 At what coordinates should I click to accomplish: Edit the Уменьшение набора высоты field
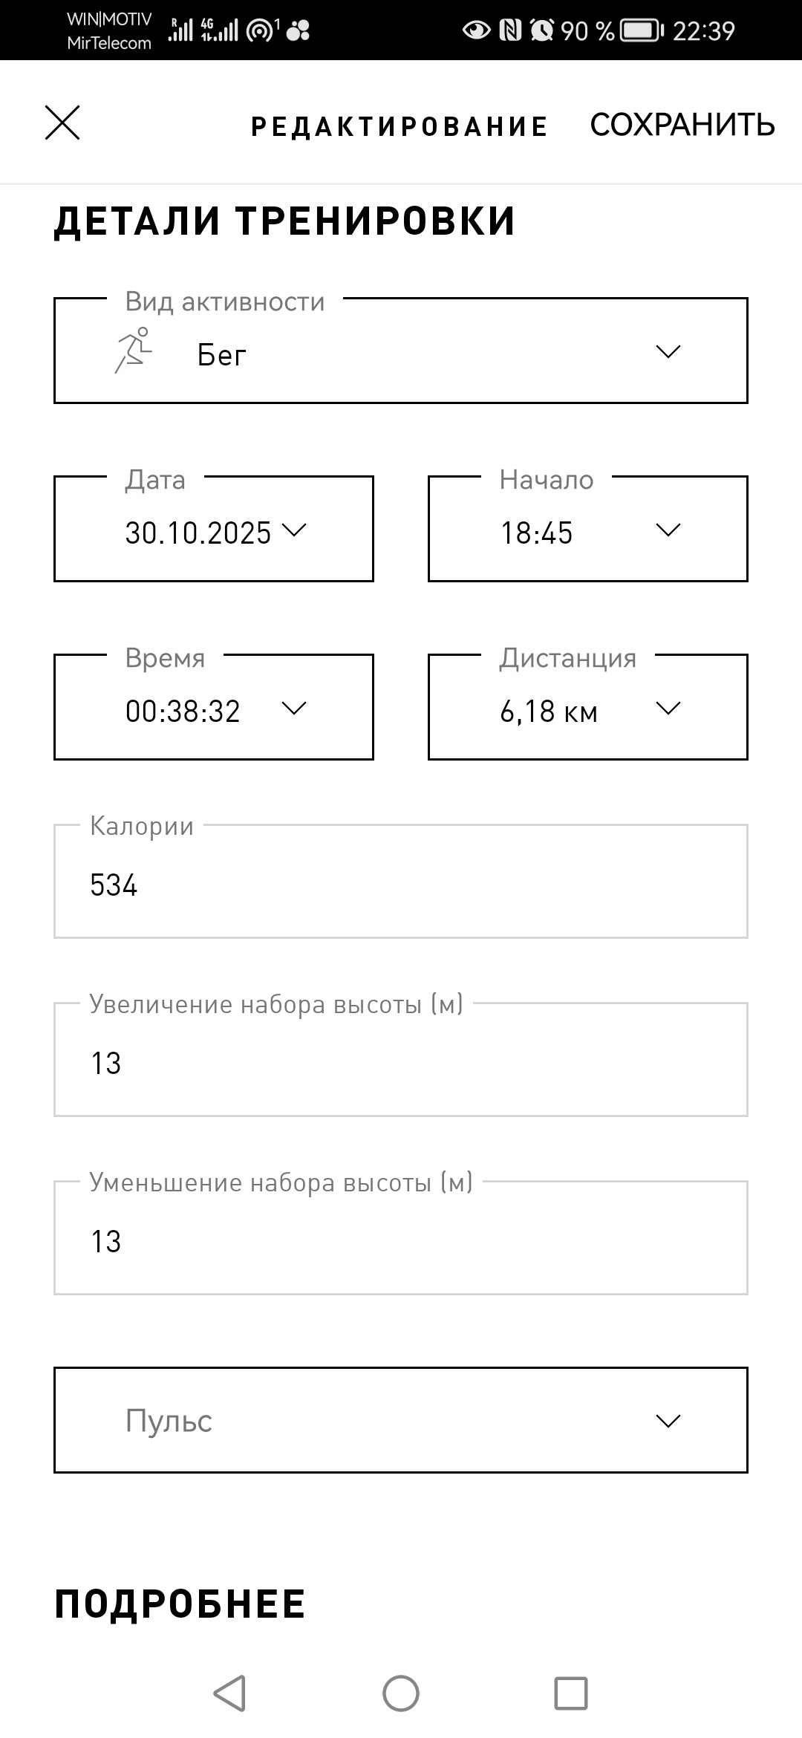pos(401,1238)
